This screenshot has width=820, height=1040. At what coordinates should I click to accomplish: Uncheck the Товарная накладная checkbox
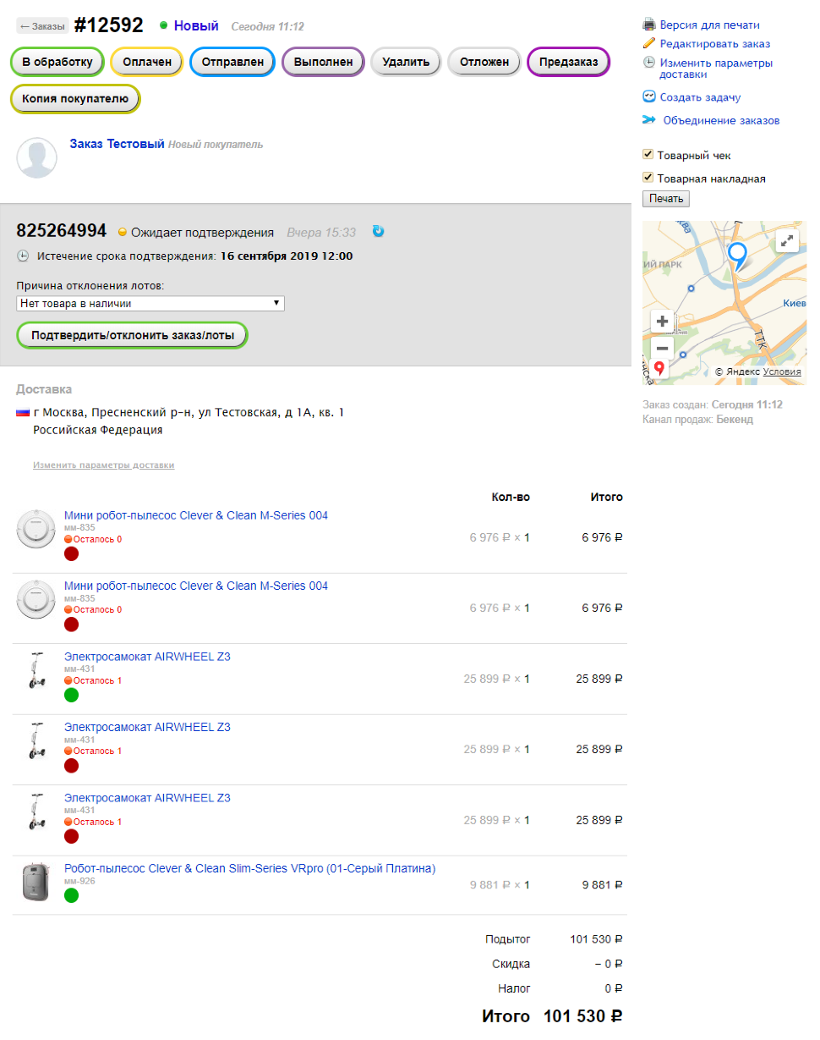pos(648,178)
